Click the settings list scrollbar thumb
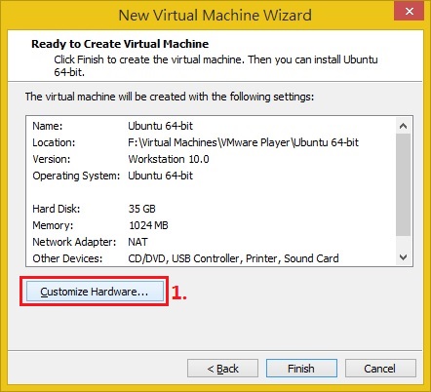 pyautogui.click(x=403, y=184)
